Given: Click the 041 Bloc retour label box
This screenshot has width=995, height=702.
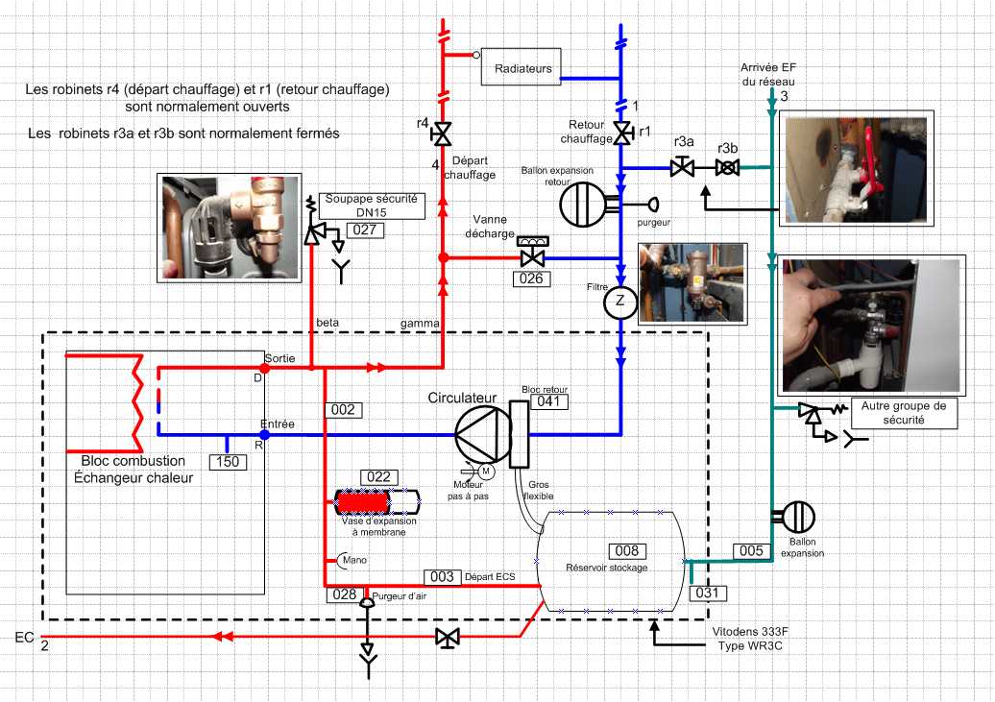Looking at the screenshot, I should tap(546, 400).
